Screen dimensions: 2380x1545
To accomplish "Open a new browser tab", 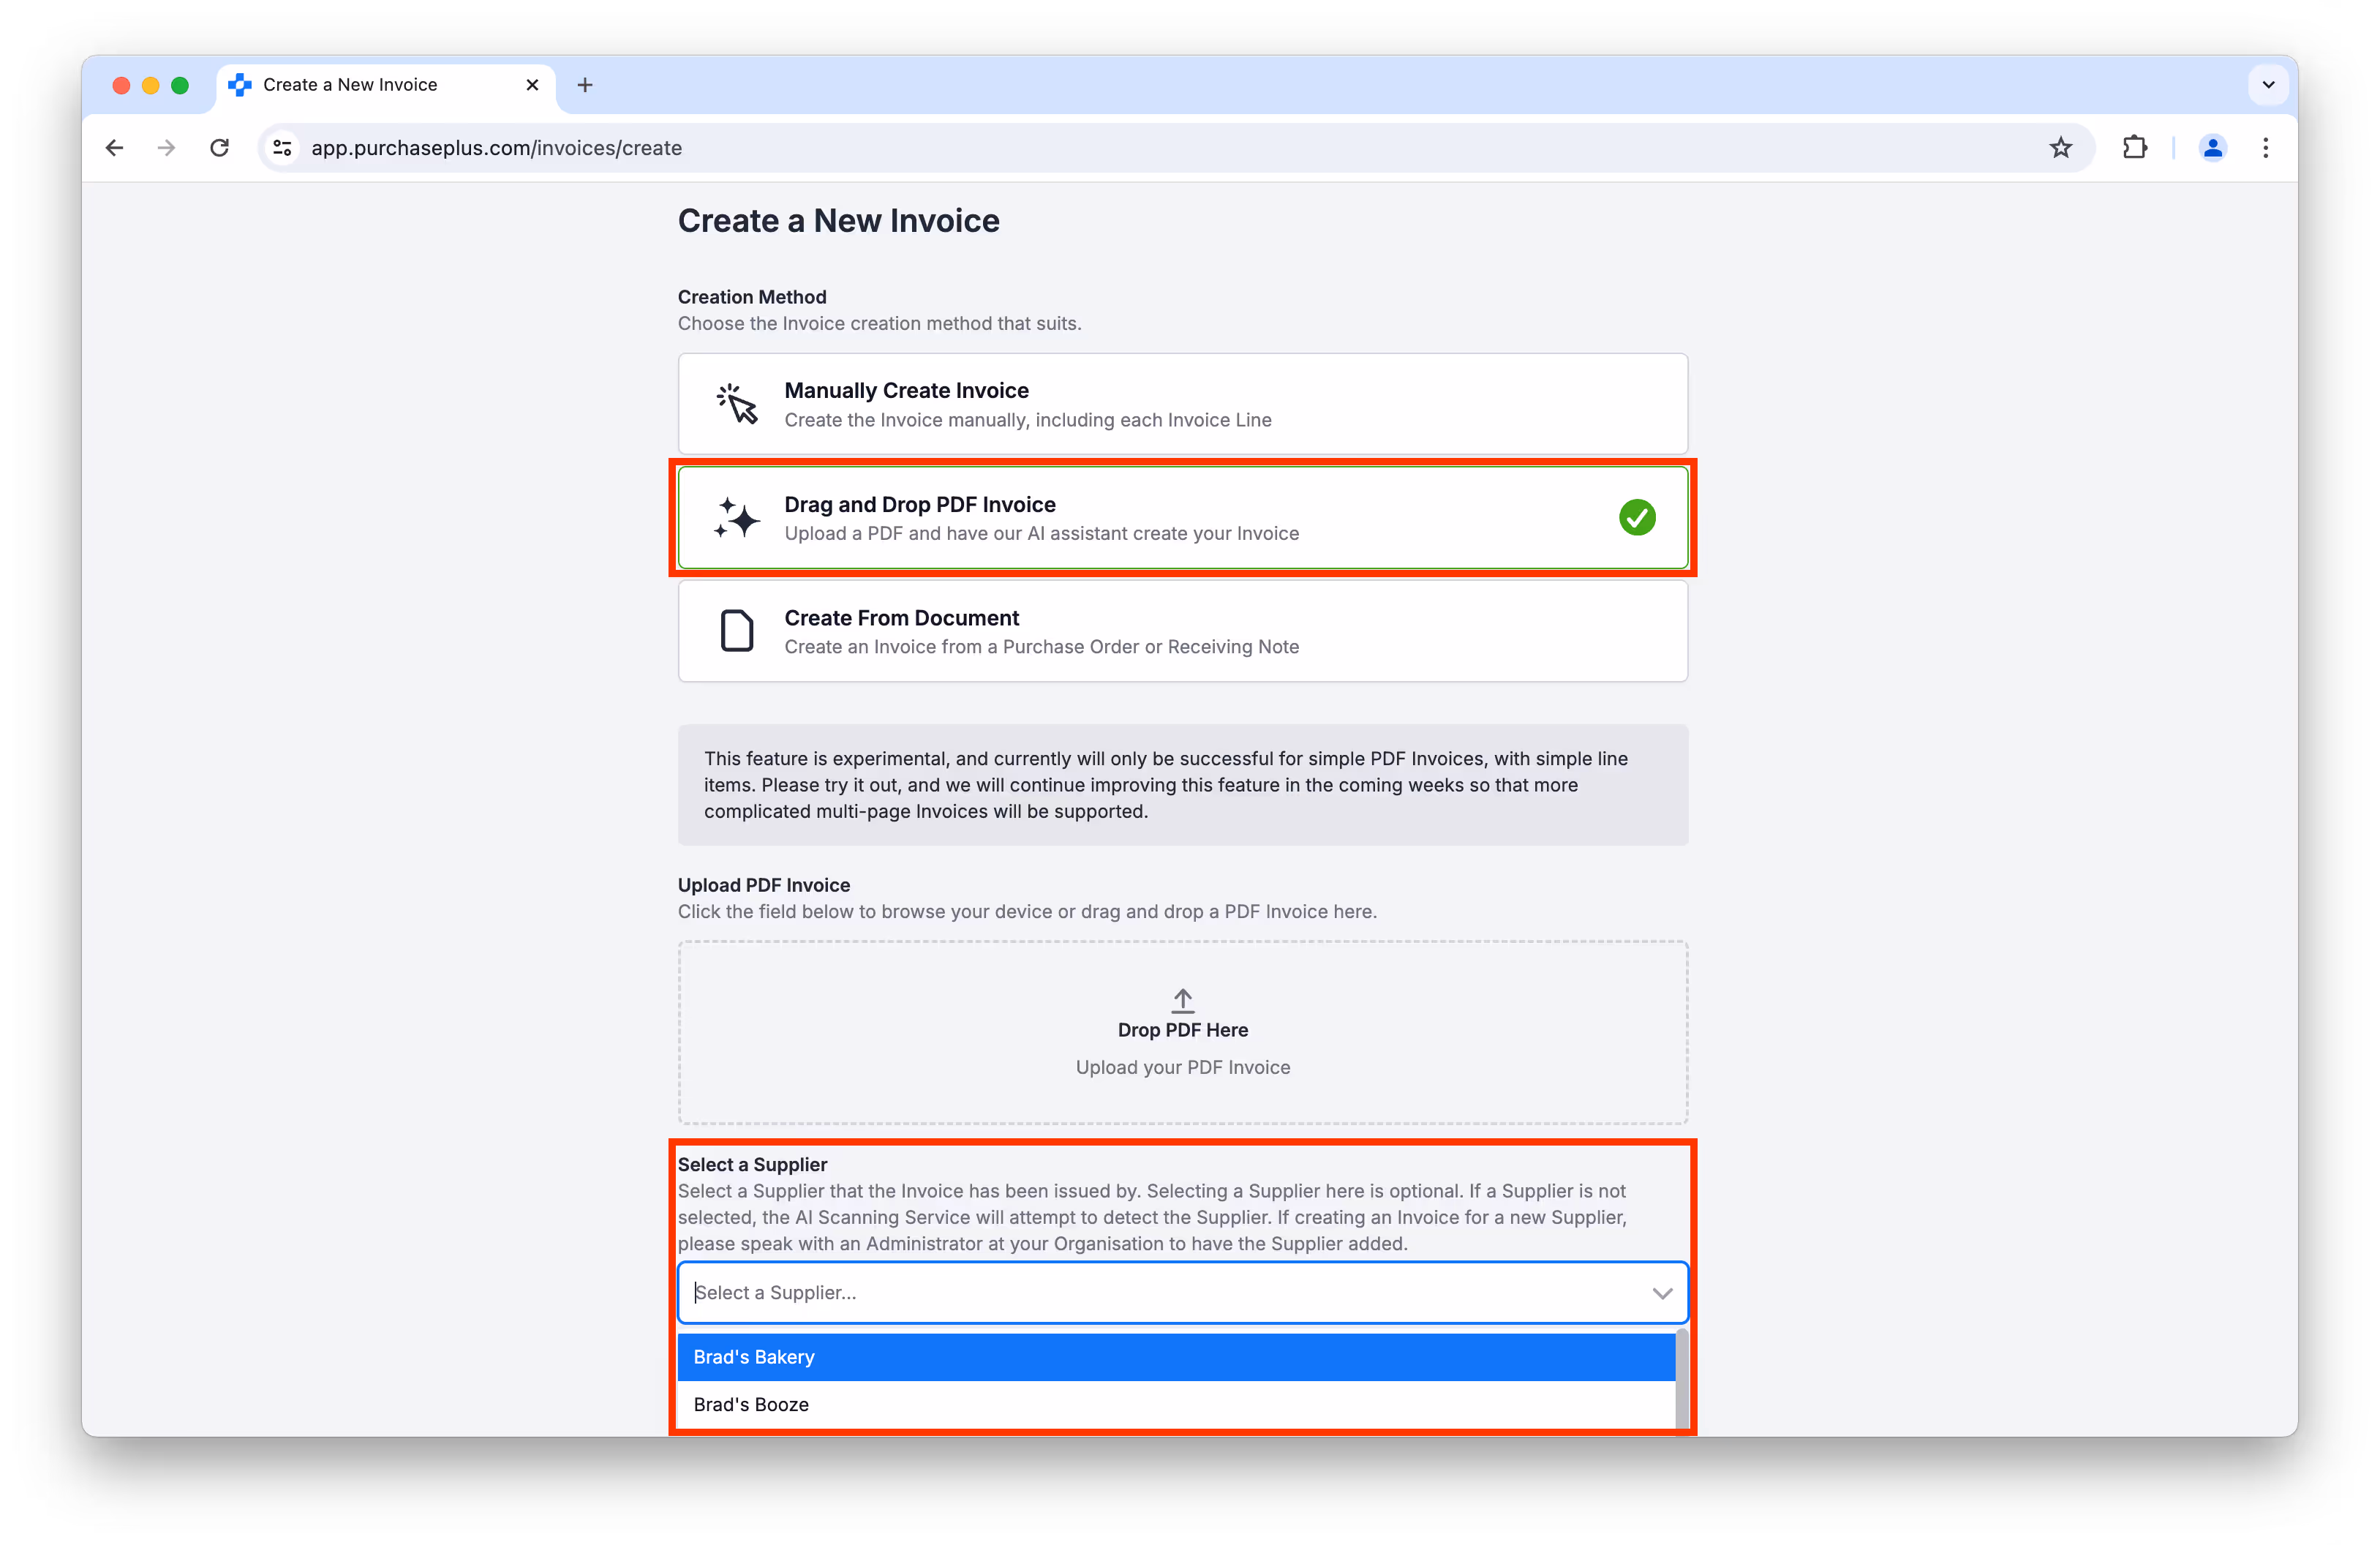I will pos(585,85).
